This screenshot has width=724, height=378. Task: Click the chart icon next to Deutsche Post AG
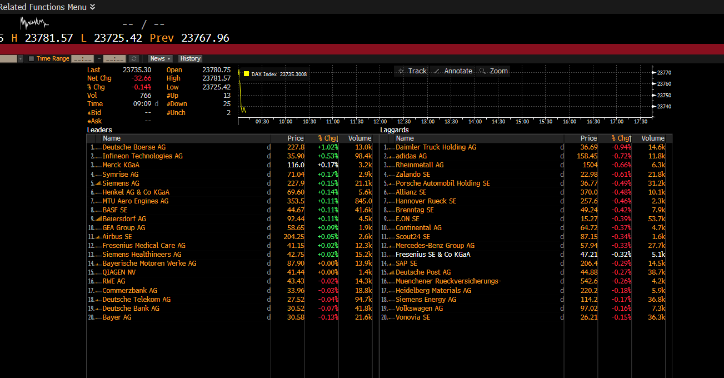(x=392, y=272)
